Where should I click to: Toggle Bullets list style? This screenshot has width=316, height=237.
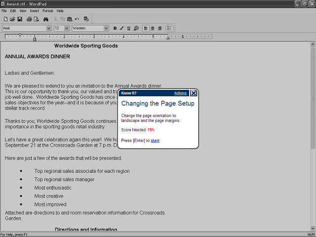pos(169,28)
